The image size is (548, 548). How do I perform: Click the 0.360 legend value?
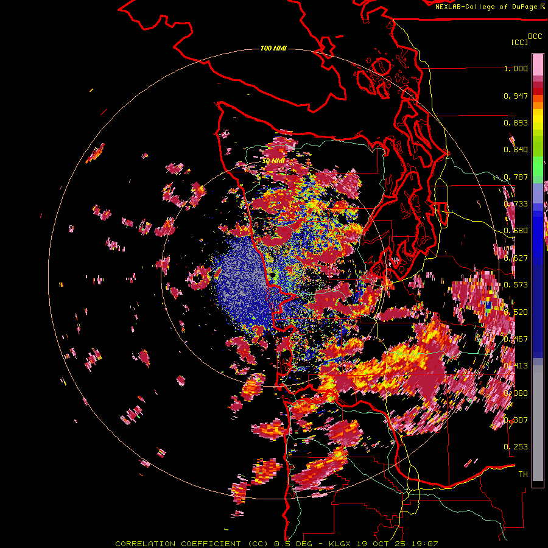pyautogui.click(x=516, y=393)
